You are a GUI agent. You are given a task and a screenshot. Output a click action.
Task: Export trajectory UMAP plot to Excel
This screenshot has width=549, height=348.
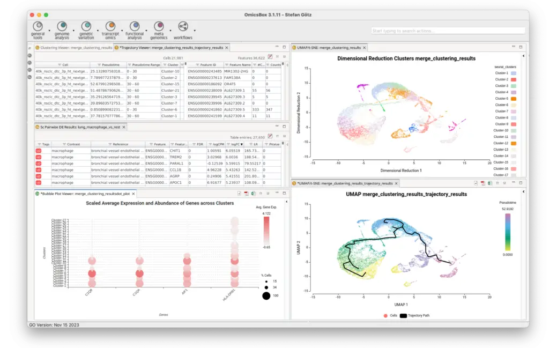coord(490,183)
